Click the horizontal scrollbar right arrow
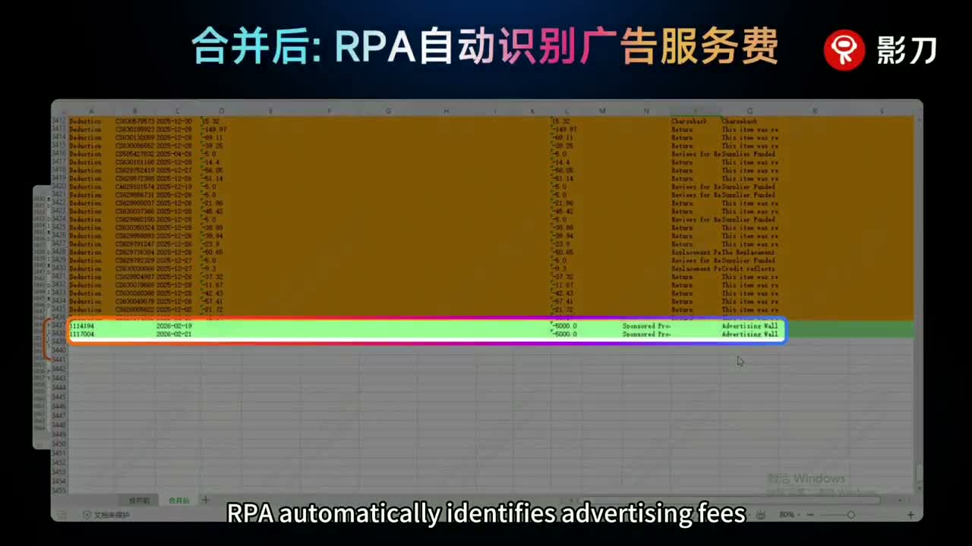 pos(900,500)
